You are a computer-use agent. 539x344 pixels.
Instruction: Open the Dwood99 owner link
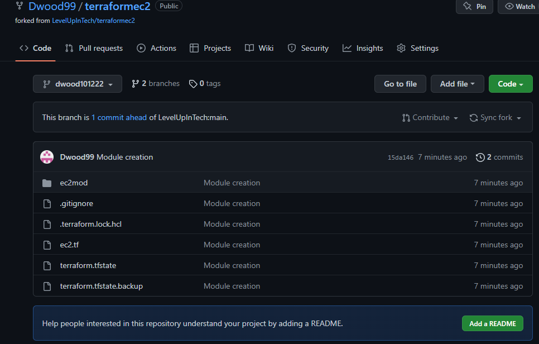pos(52,6)
